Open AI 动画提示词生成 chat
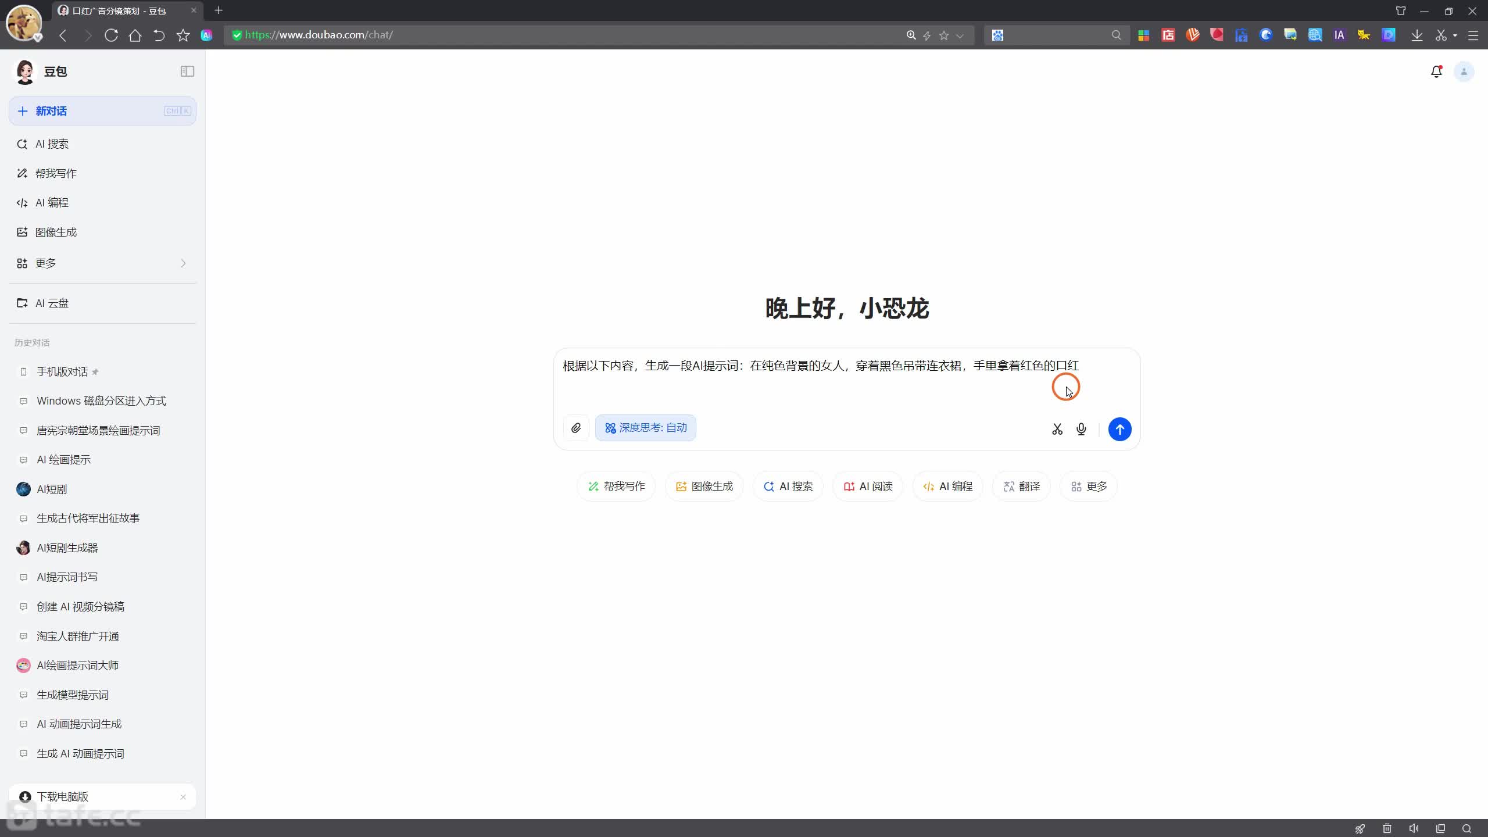Screen dimensions: 1488x837 click(x=102, y=724)
